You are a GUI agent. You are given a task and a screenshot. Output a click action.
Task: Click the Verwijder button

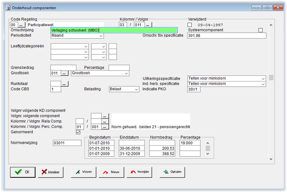coord(139,172)
